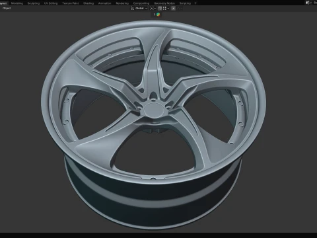Toggle the snap magnet button

(x=160, y=9)
